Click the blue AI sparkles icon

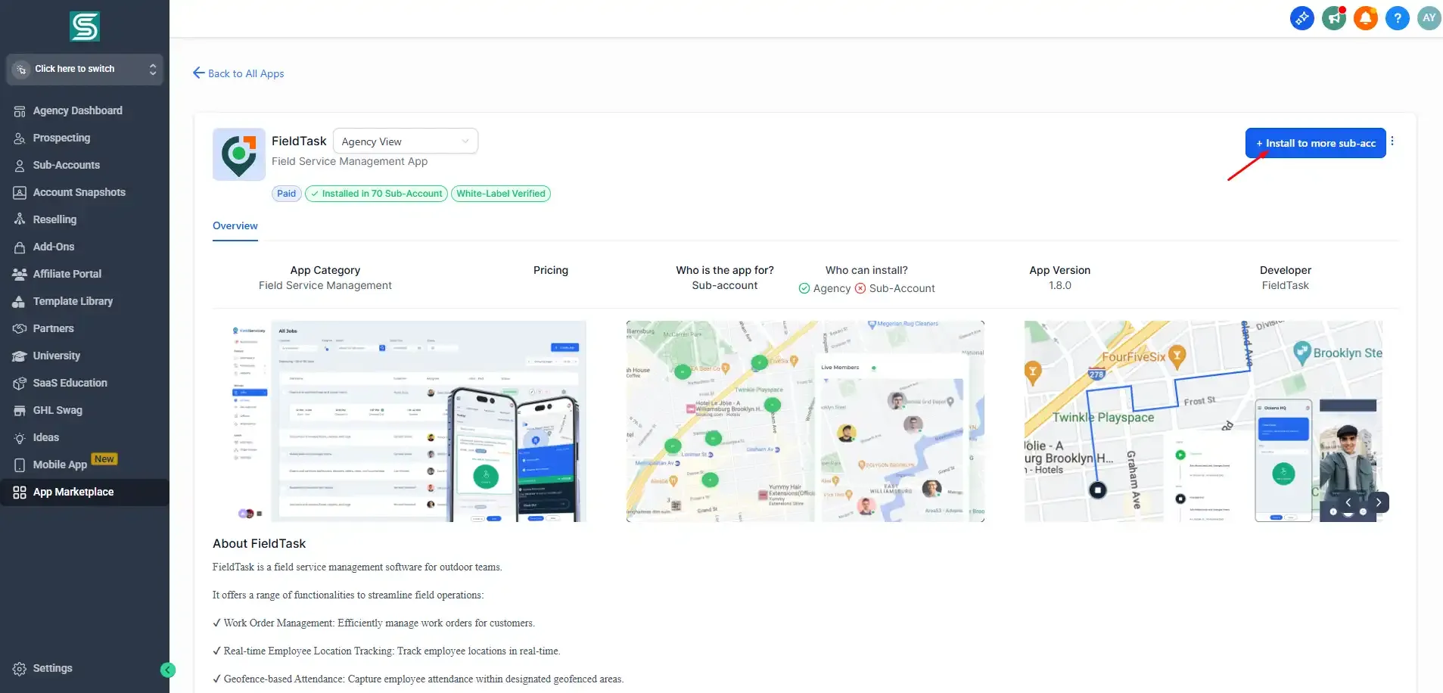[1301, 18]
